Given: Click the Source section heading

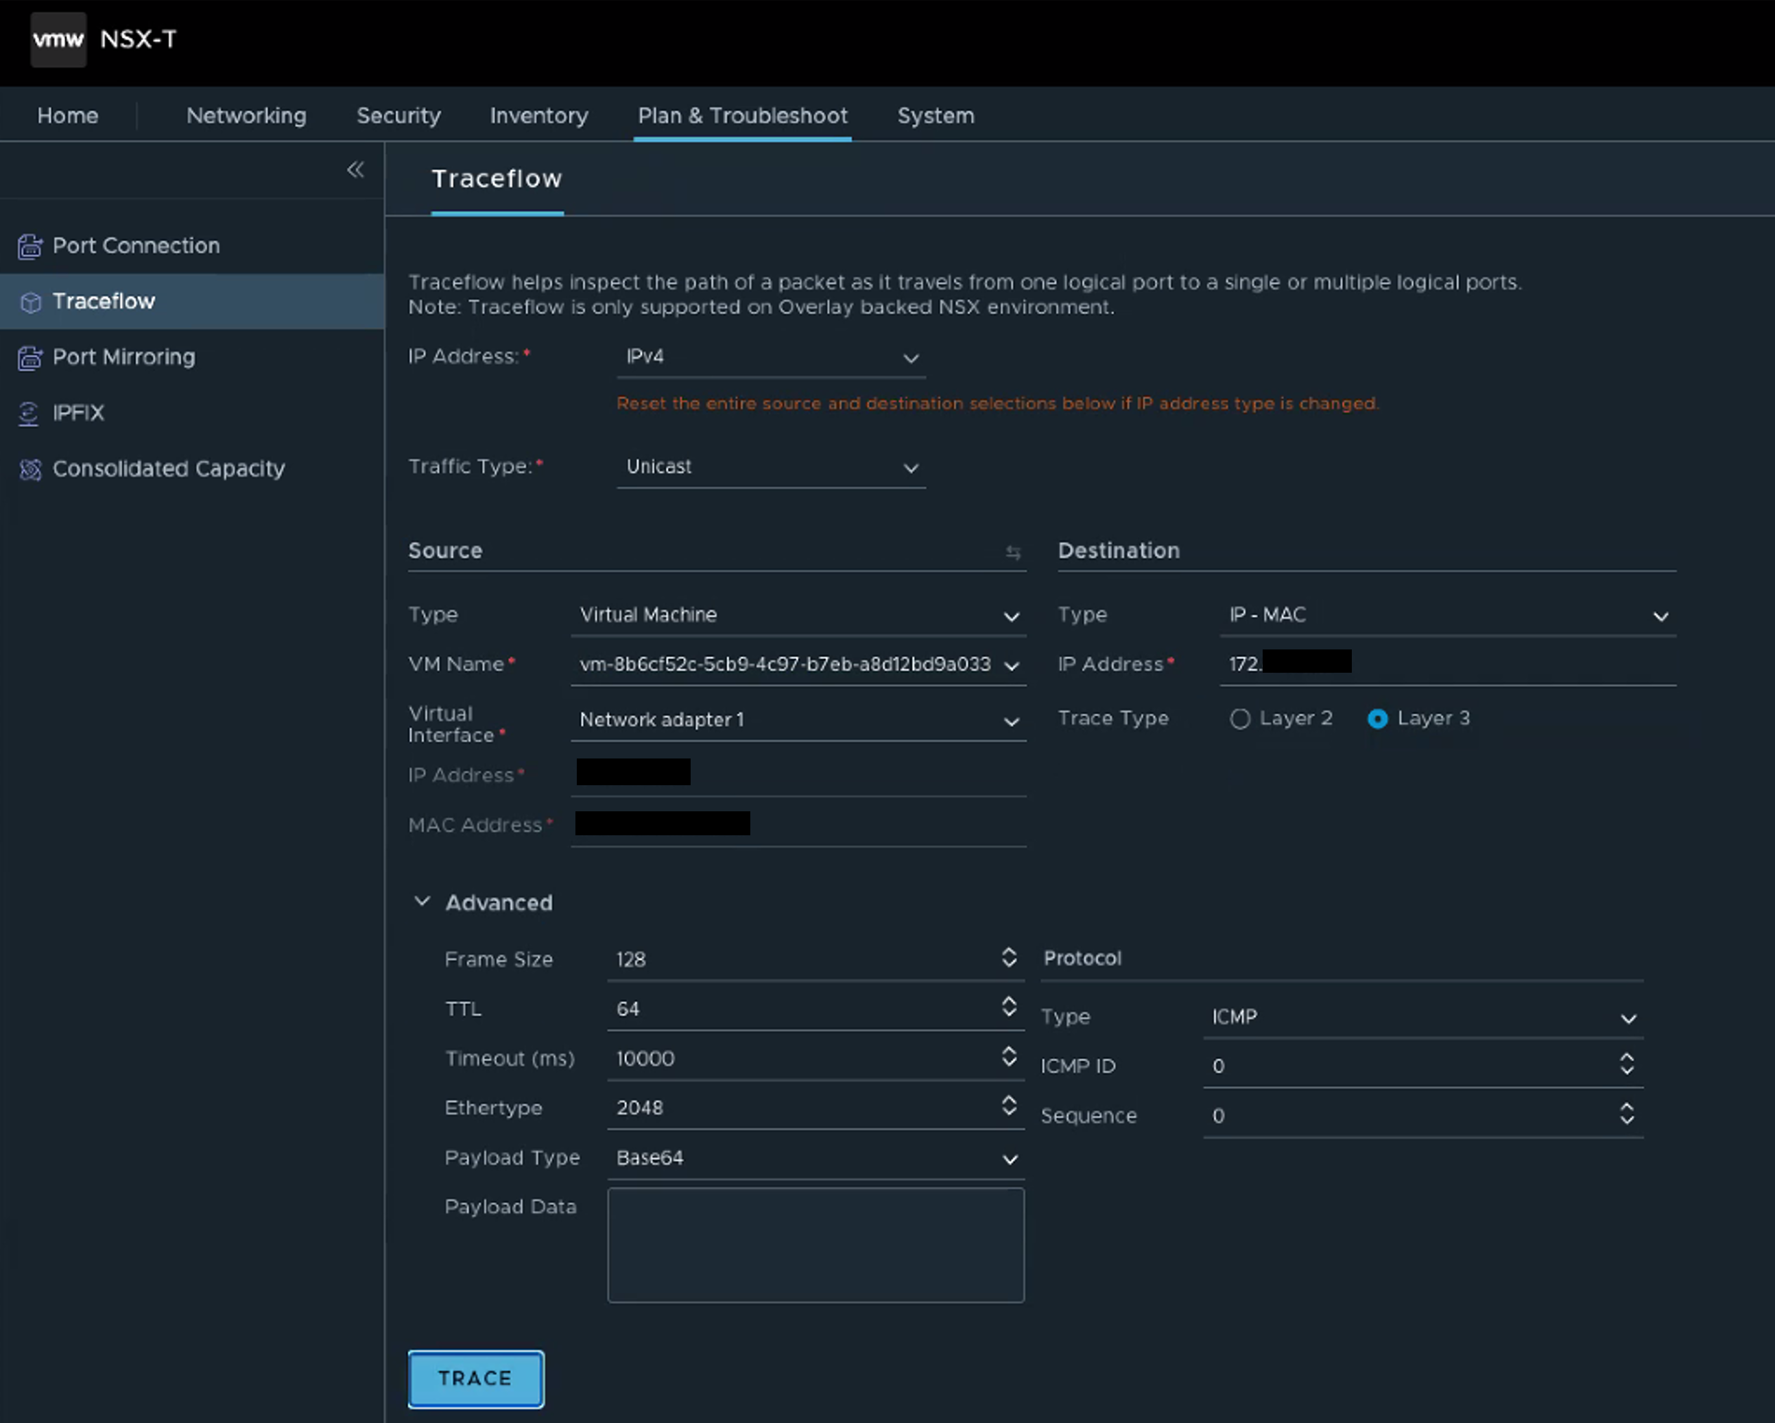Looking at the screenshot, I should [445, 551].
